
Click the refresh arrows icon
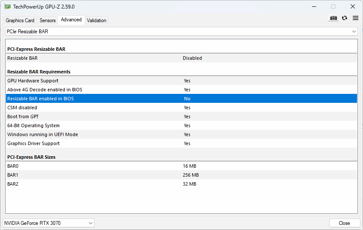point(345,18)
